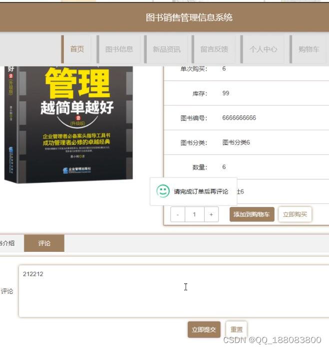
Task: Open the 留言反馈 navigation tab
Action: pos(214,49)
